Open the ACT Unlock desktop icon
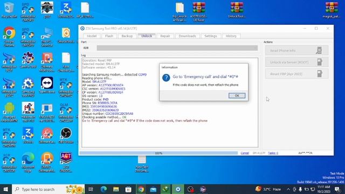The image size is (345, 194). pos(66,162)
